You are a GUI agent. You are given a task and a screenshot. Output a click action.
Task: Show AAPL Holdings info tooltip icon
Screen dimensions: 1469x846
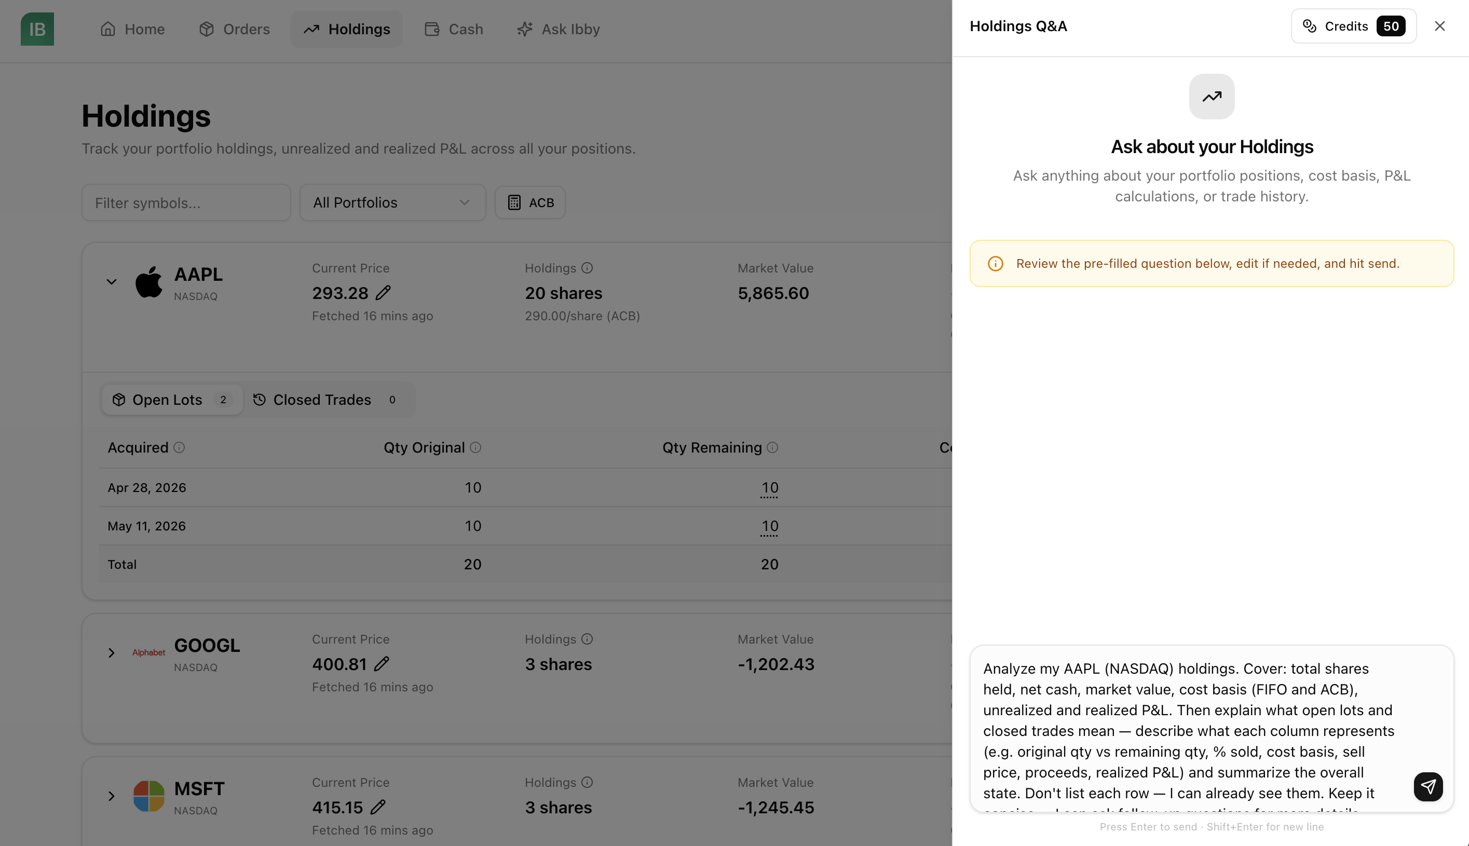[588, 268]
